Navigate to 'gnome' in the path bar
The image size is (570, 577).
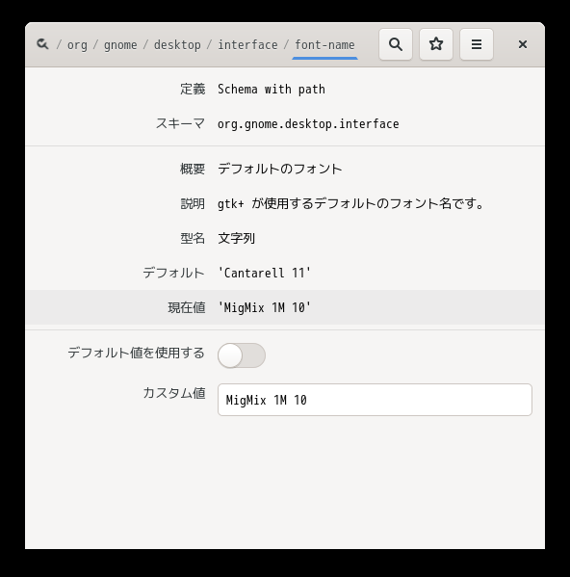[x=120, y=45]
